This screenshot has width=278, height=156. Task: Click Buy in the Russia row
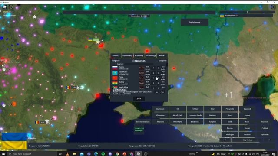click(x=163, y=67)
